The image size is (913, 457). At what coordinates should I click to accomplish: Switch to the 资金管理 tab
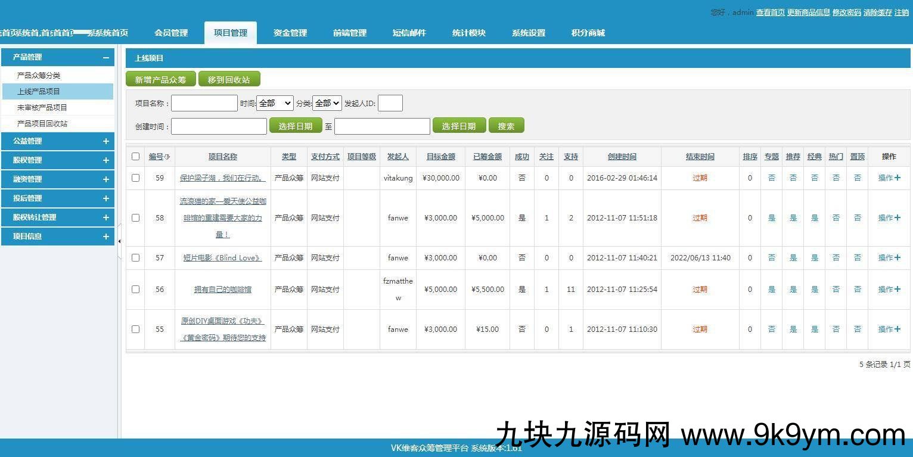pyautogui.click(x=290, y=33)
